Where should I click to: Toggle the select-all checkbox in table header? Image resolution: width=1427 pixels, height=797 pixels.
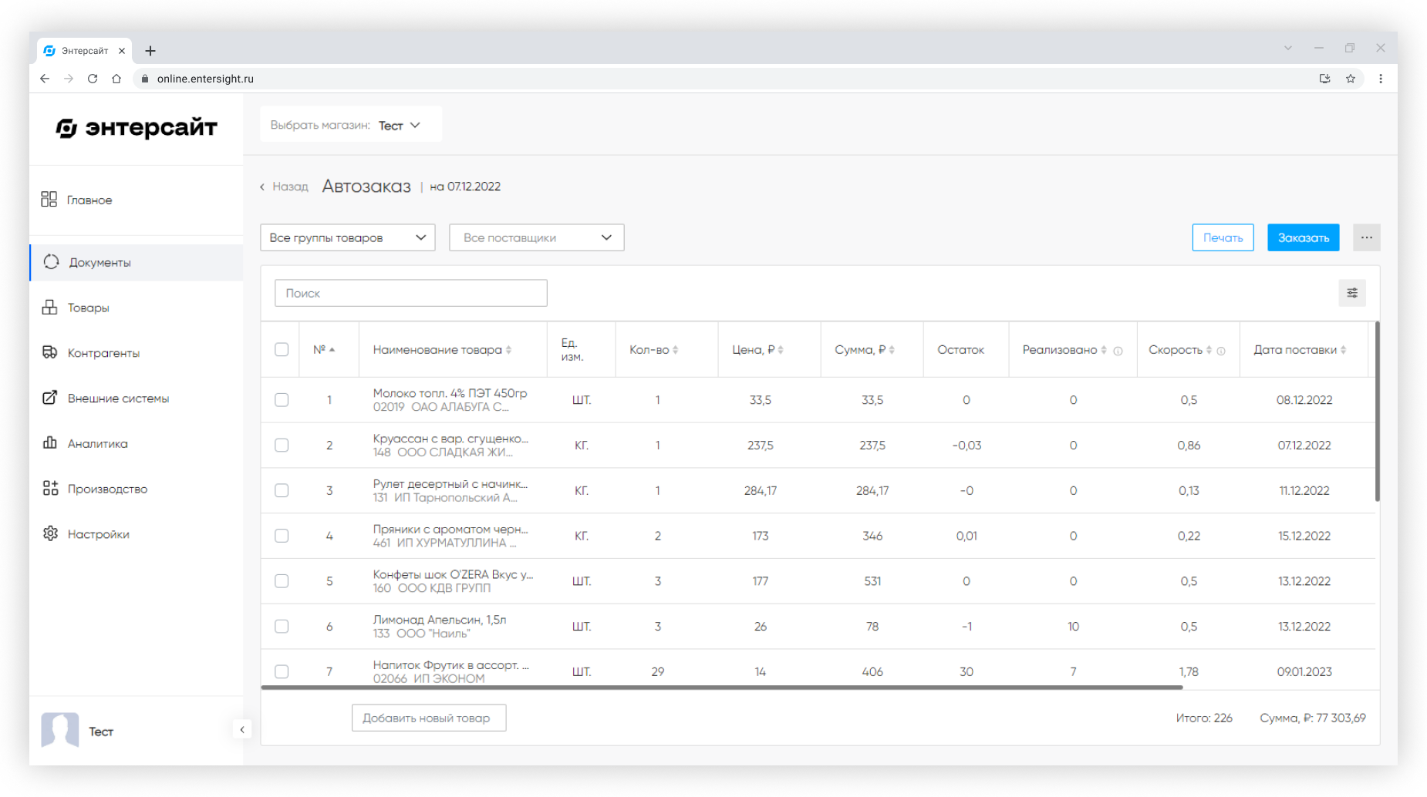coord(282,349)
